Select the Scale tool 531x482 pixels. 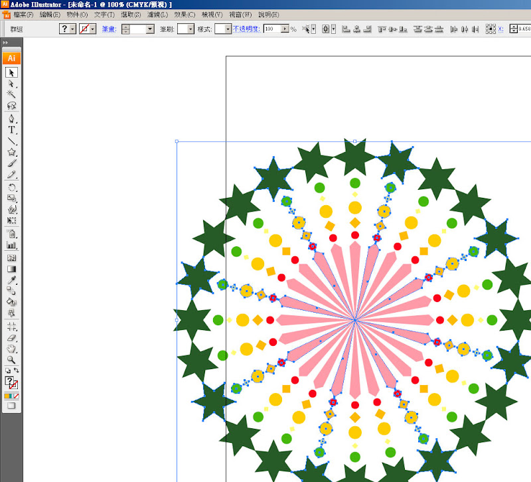click(x=11, y=199)
